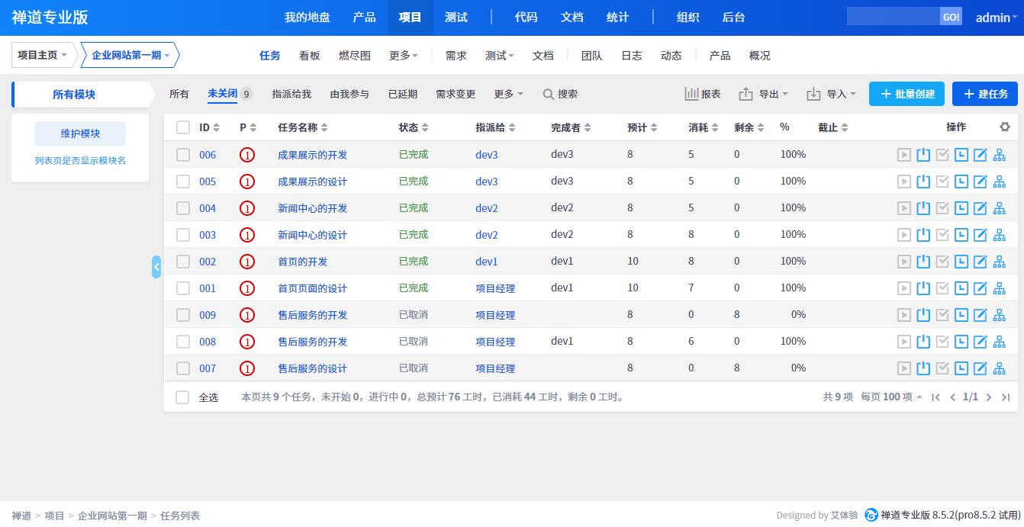This screenshot has width=1024, height=527.
Task: Switch to the 产品 top navigation item
Action: (365, 18)
